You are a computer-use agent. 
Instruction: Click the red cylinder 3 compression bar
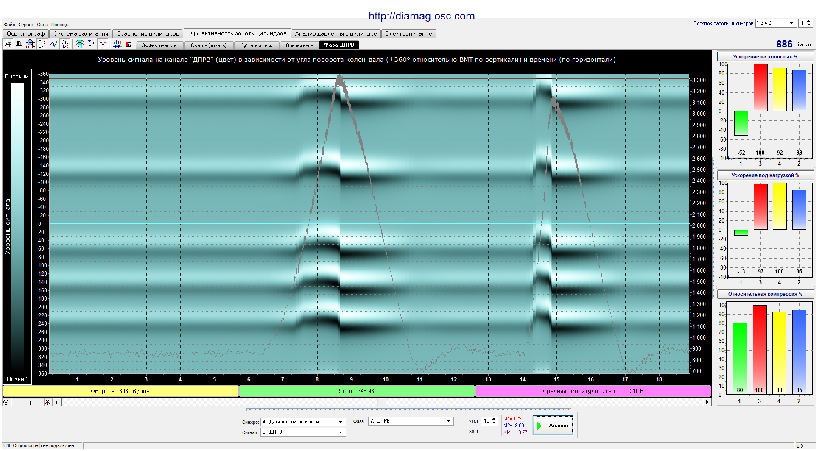(760, 350)
